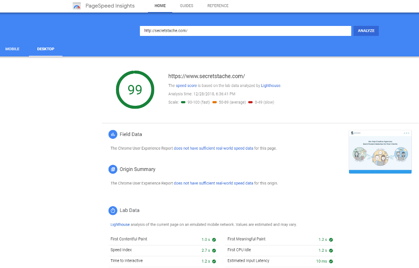The image size is (419, 268).
Task: Click the URL input field
Action: point(245,31)
